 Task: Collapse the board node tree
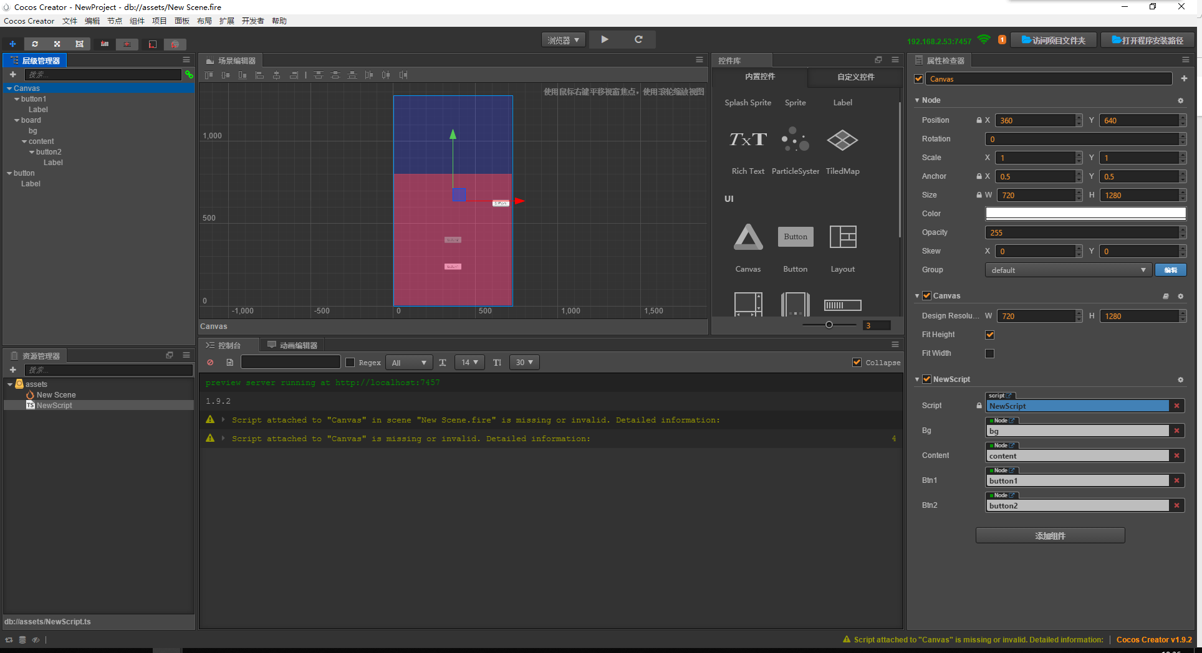coord(17,120)
